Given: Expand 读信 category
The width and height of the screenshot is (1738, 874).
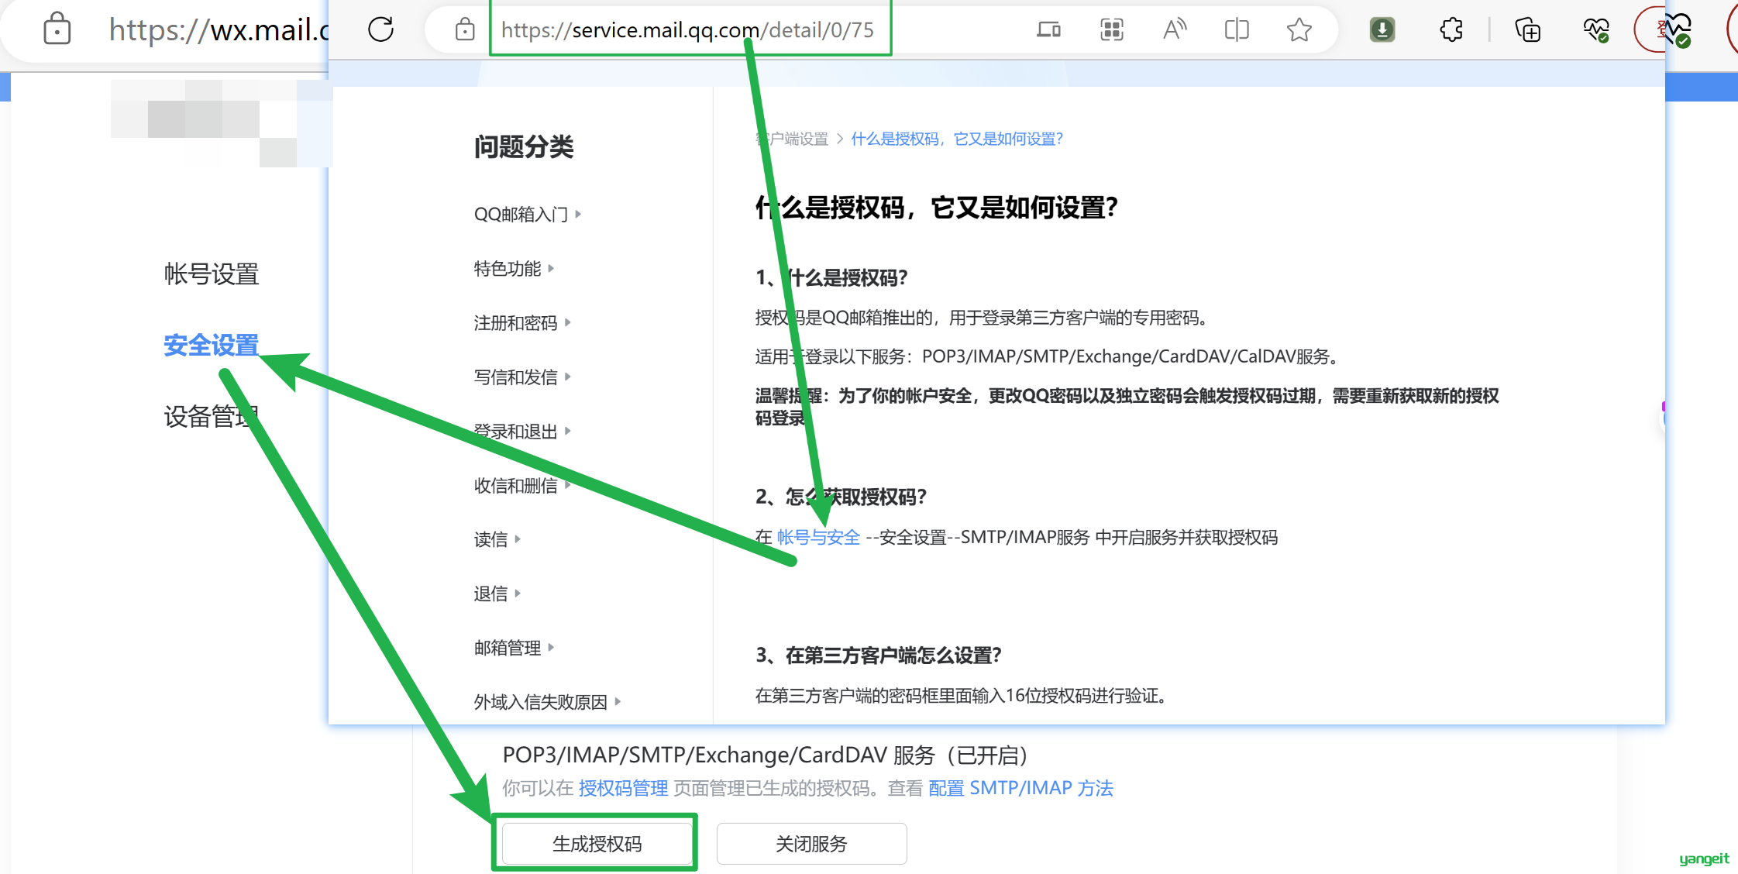Looking at the screenshot, I should pyautogui.click(x=497, y=539).
